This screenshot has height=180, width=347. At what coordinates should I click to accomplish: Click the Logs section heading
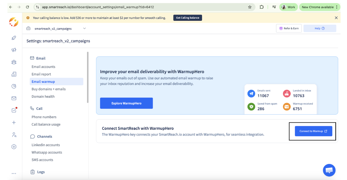coord(37,172)
